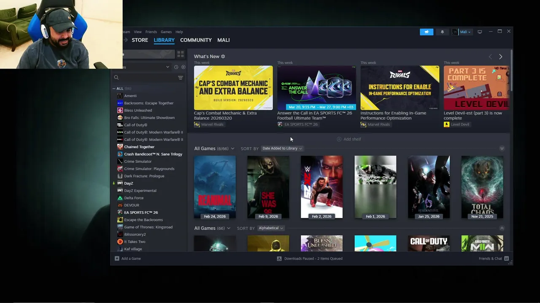Toggle the ready-to-play filter icon
The image size is (540, 303).
click(x=183, y=67)
